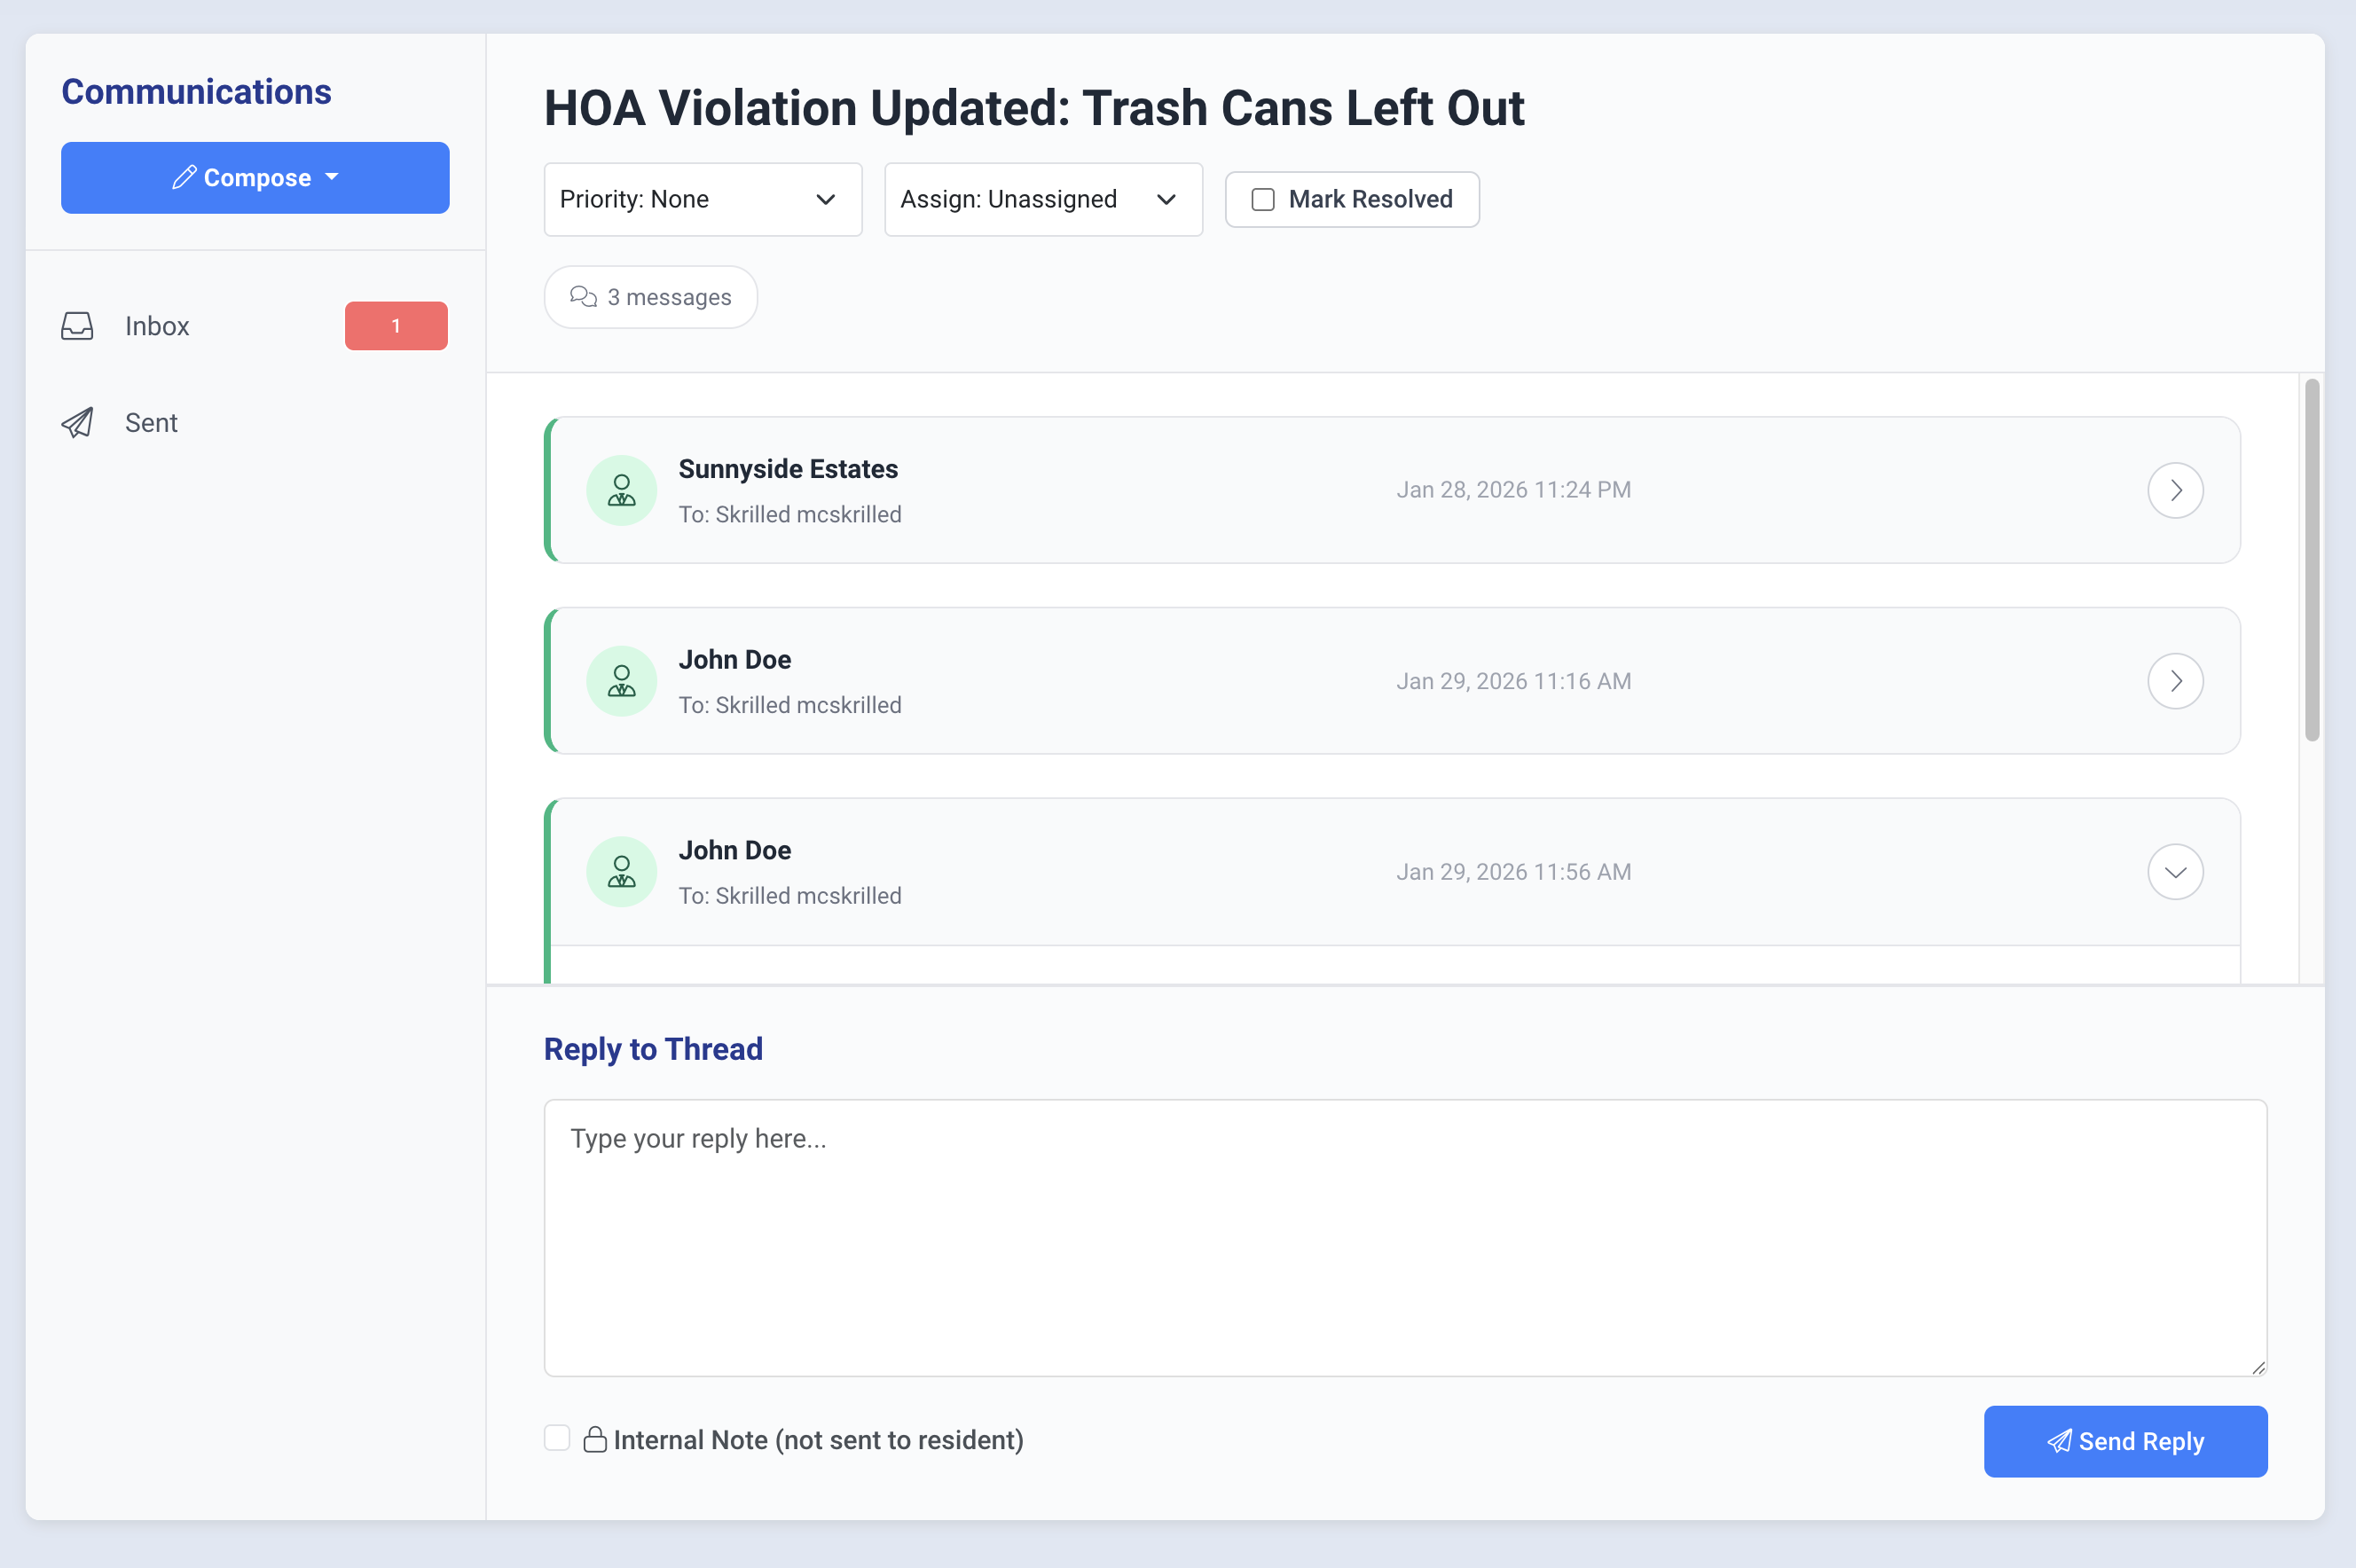Screen dimensions: 2356x1568
Task: Enable the Internal Note checkbox
Action: click(x=557, y=1438)
